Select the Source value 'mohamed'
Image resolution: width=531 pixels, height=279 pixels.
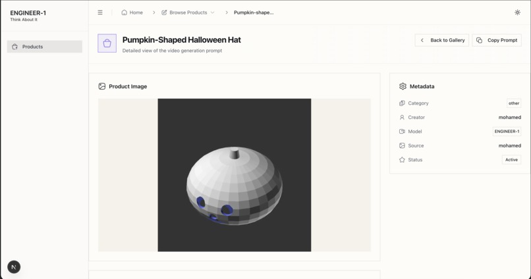point(510,146)
